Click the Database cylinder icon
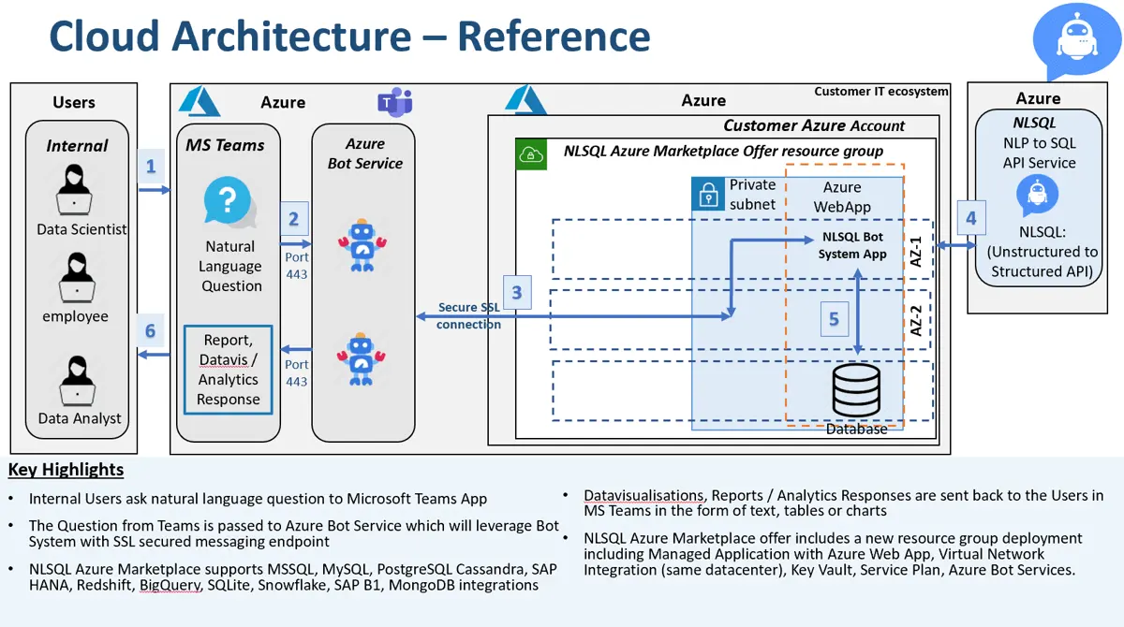The width and height of the screenshot is (1124, 627). tap(857, 392)
